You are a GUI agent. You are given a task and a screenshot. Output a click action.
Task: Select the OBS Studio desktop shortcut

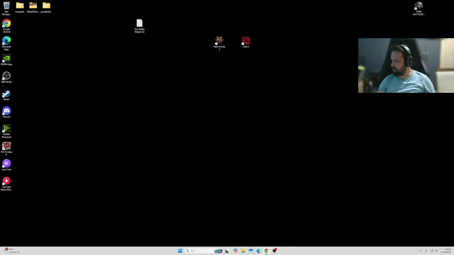coord(6,78)
